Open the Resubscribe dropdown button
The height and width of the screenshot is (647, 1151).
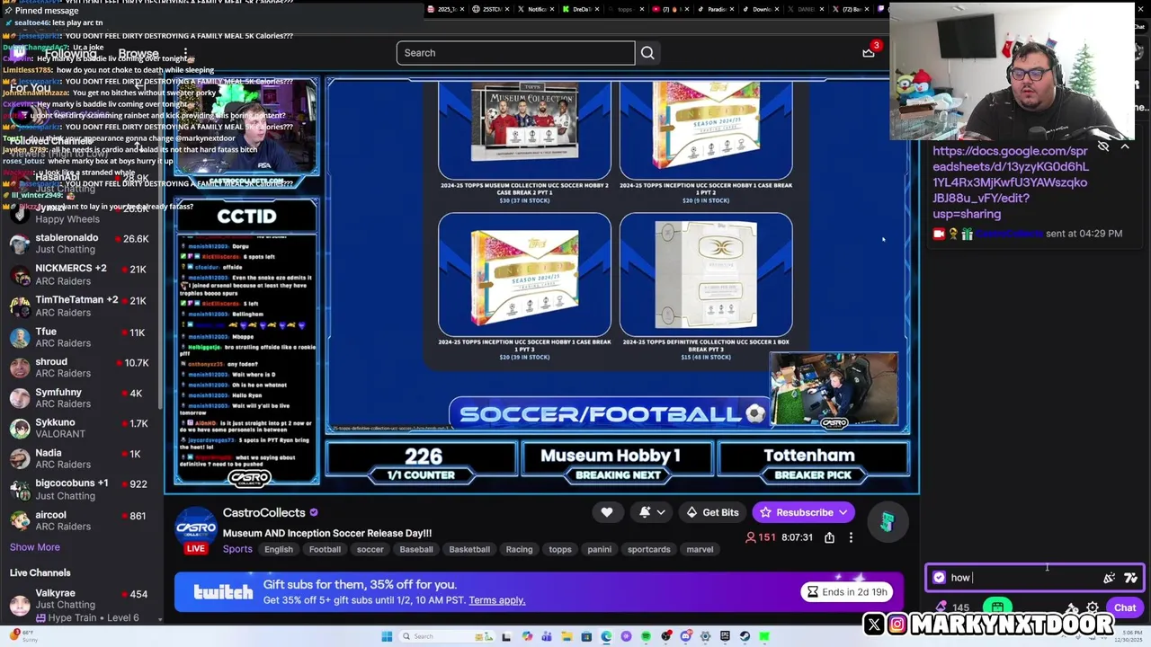tap(804, 512)
